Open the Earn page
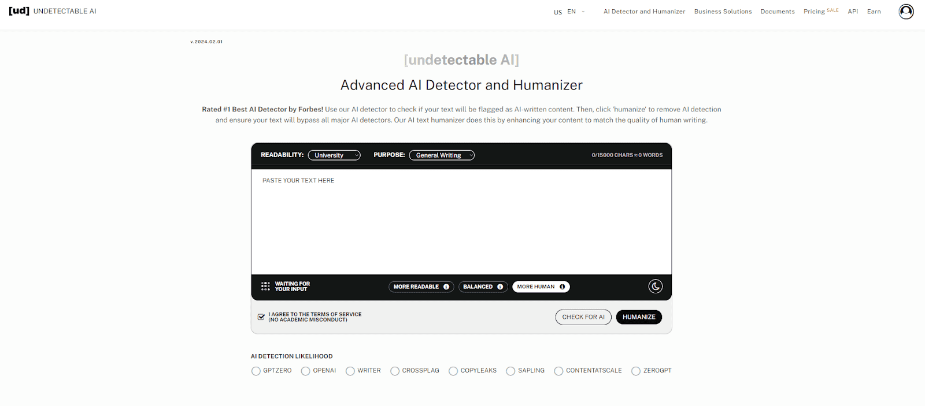Viewport: 925px width, 406px height. (874, 12)
